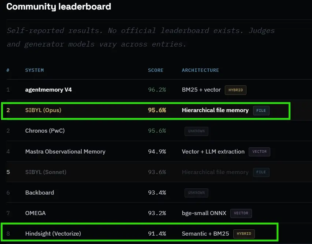This screenshot has width=312, height=244.
Task: Click UNKNOWN badge in Backboard row
Action: [x=196, y=193]
